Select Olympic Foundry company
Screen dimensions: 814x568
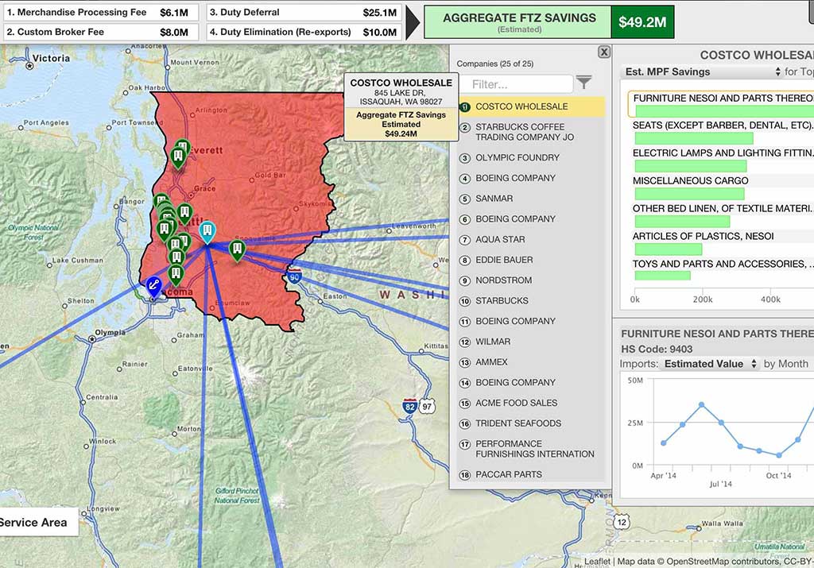pyautogui.click(x=532, y=158)
